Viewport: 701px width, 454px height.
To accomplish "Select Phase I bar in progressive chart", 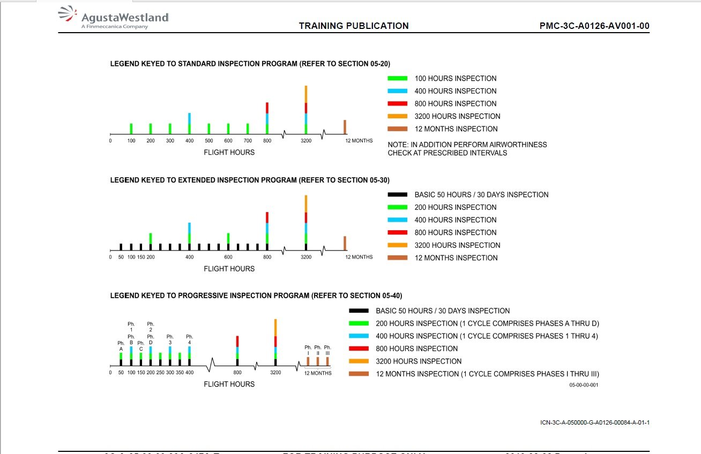I will pyautogui.click(x=308, y=361).
